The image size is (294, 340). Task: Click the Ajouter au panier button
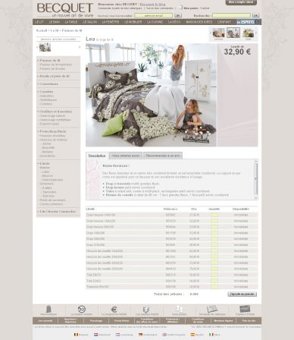242,294
